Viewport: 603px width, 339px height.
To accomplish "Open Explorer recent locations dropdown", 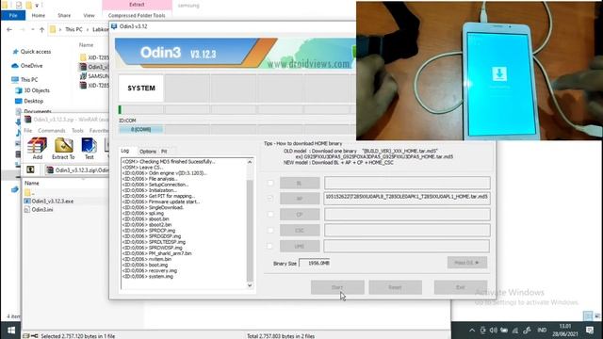I will [x=33, y=29].
